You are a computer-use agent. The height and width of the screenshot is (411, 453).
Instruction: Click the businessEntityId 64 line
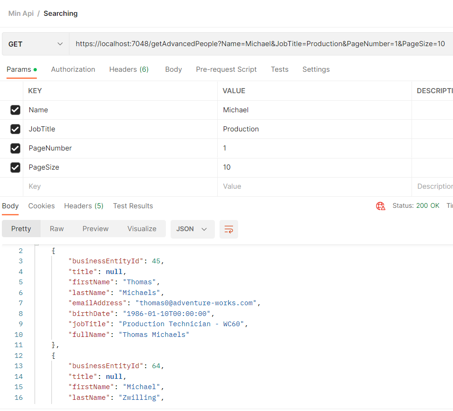[x=116, y=366]
